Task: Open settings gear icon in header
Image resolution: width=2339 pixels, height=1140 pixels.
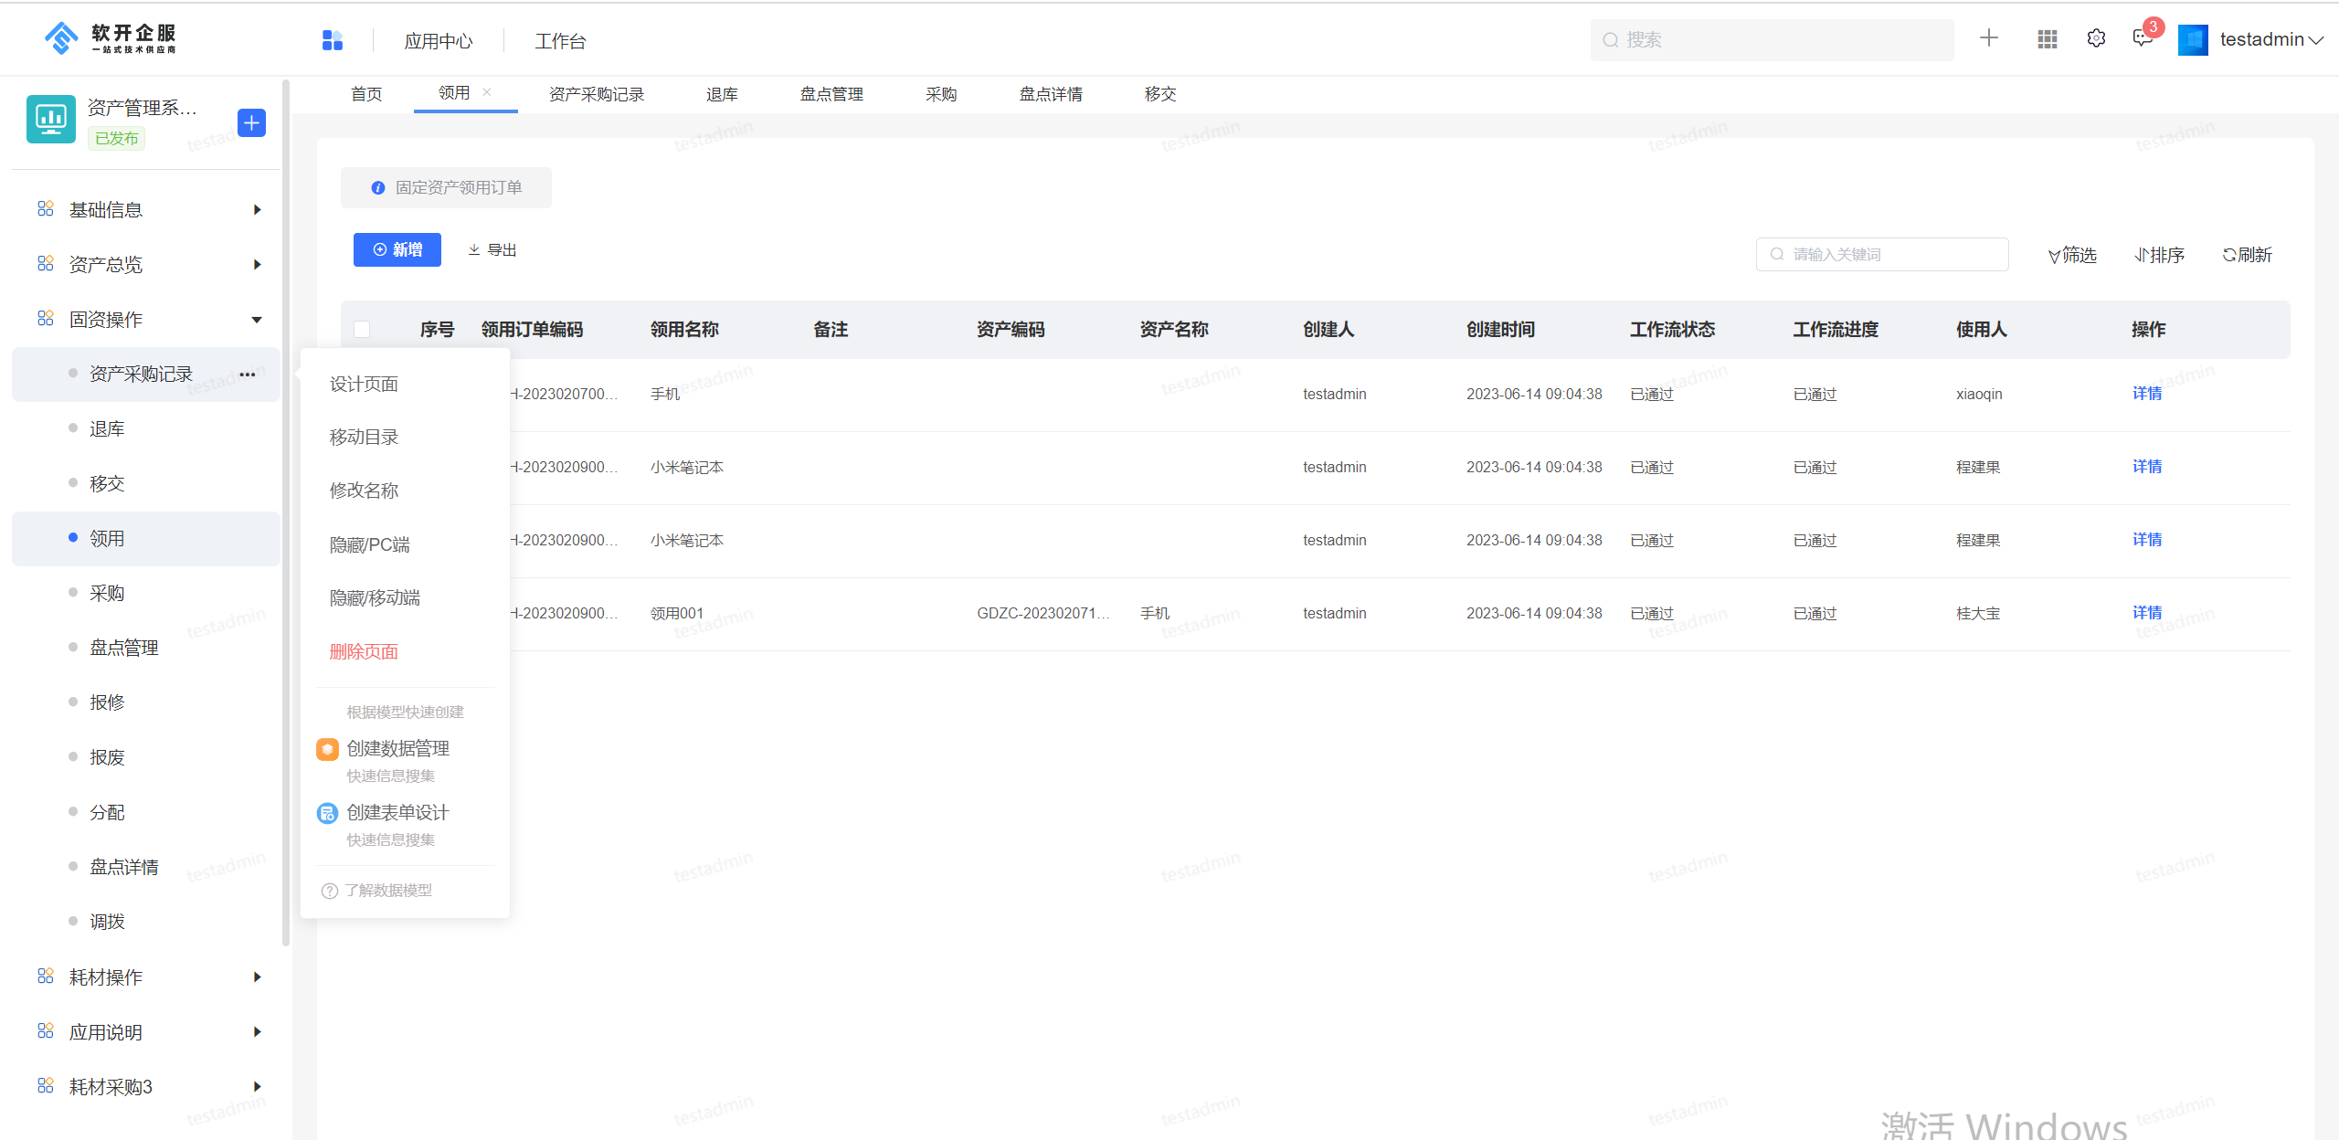Action: (2096, 39)
